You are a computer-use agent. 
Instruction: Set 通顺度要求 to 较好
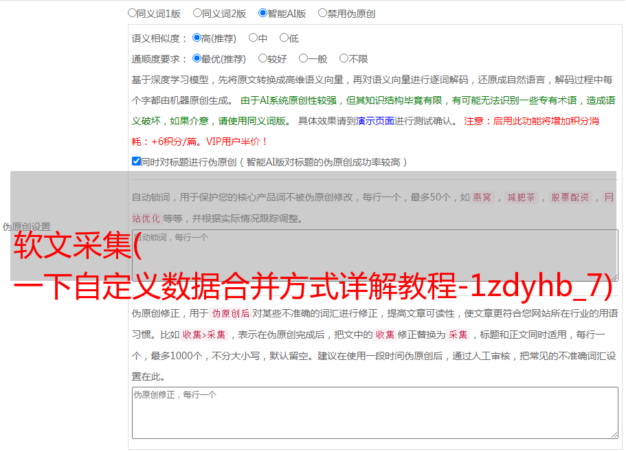pos(262,58)
